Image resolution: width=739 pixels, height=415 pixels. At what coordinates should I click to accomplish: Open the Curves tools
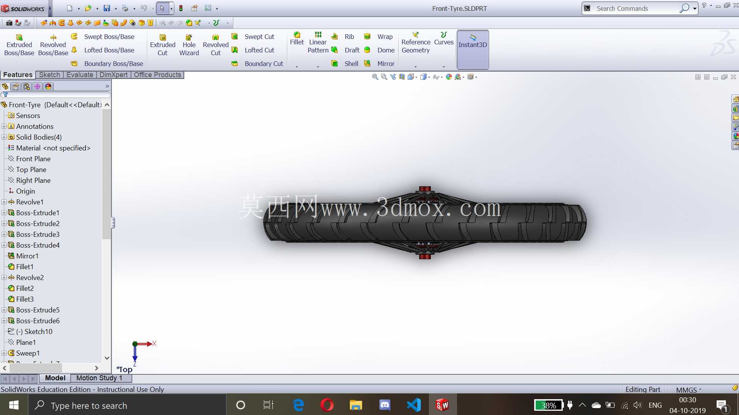point(444,39)
